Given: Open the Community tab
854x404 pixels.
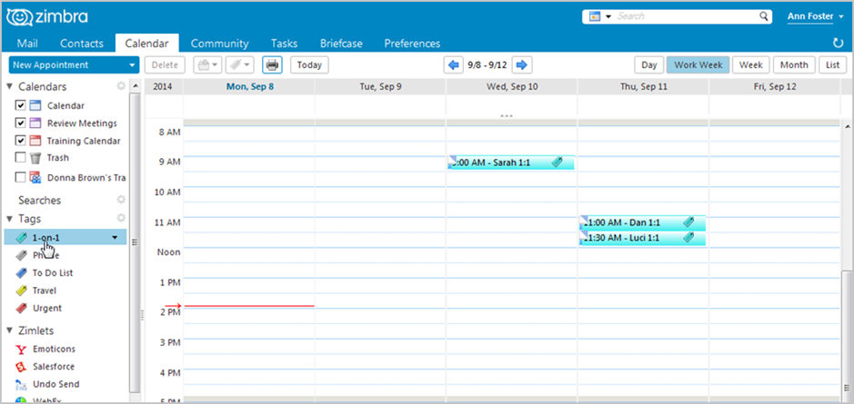Looking at the screenshot, I should 219,44.
